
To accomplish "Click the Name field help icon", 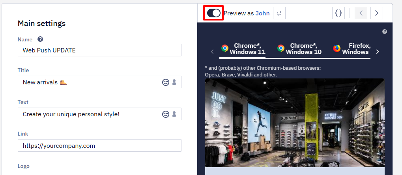I will pyautogui.click(x=40, y=39).
